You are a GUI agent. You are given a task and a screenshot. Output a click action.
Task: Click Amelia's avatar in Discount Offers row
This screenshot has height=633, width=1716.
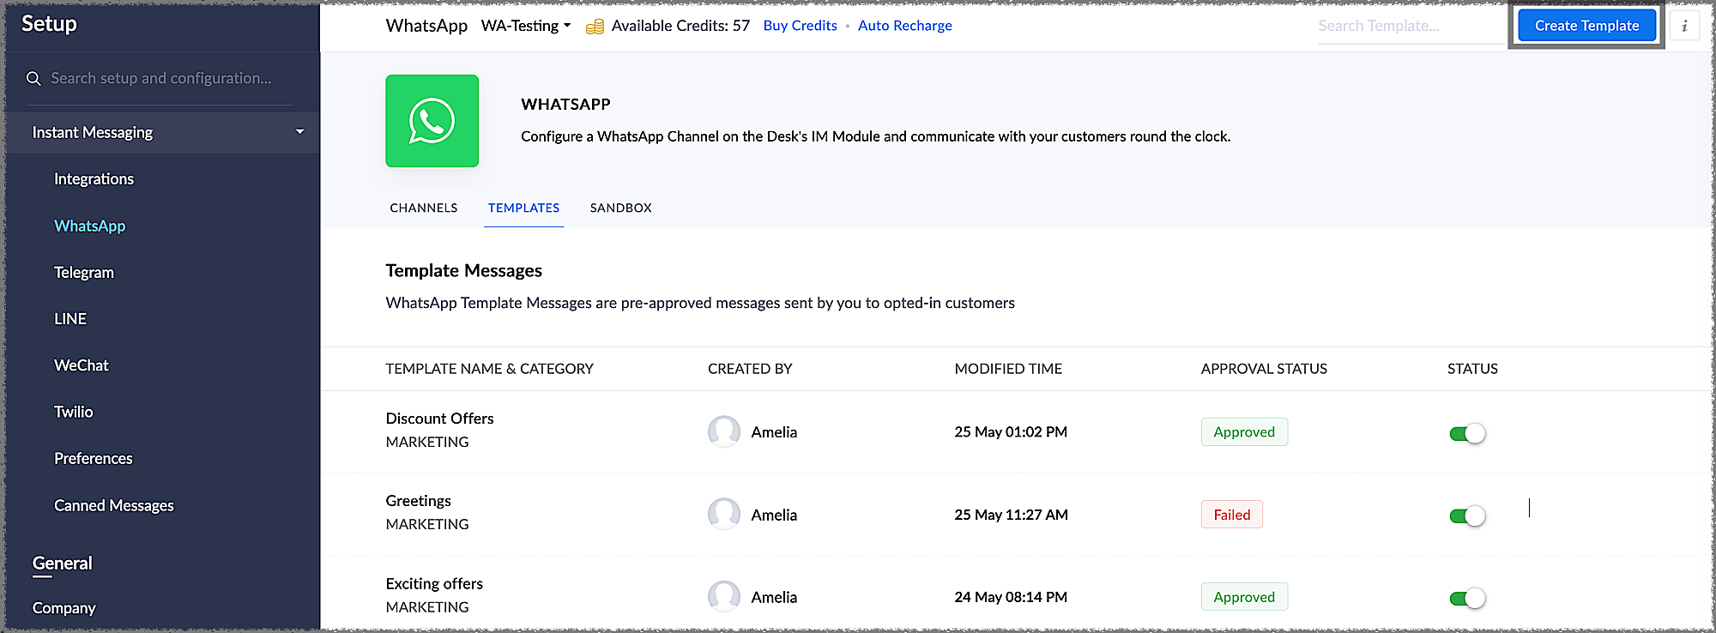[x=723, y=431]
